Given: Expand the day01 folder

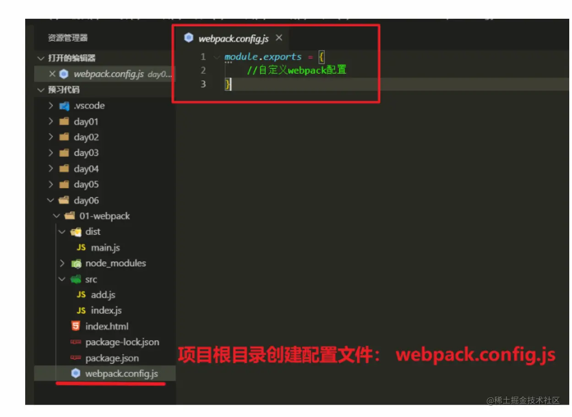Looking at the screenshot, I should (x=51, y=122).
